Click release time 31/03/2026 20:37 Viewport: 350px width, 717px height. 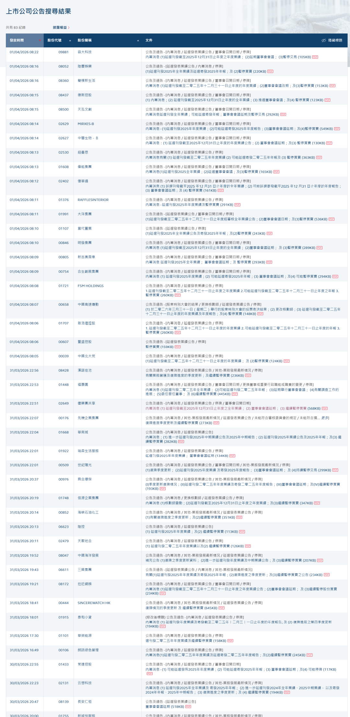(x=24, y=479)
